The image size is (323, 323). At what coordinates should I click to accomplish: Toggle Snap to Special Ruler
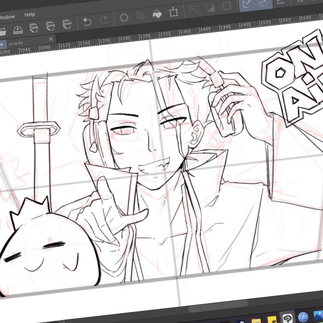click(x=264, y=2)
